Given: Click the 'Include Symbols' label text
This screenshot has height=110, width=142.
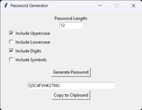Looking at the screenshot, I should pos(31,60).
